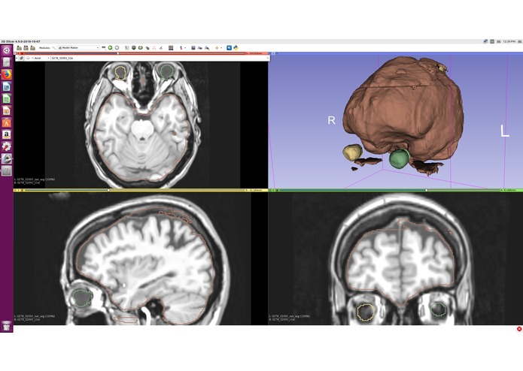Click the yellow eyeball segmentation in axial view

tap(120, 73)
